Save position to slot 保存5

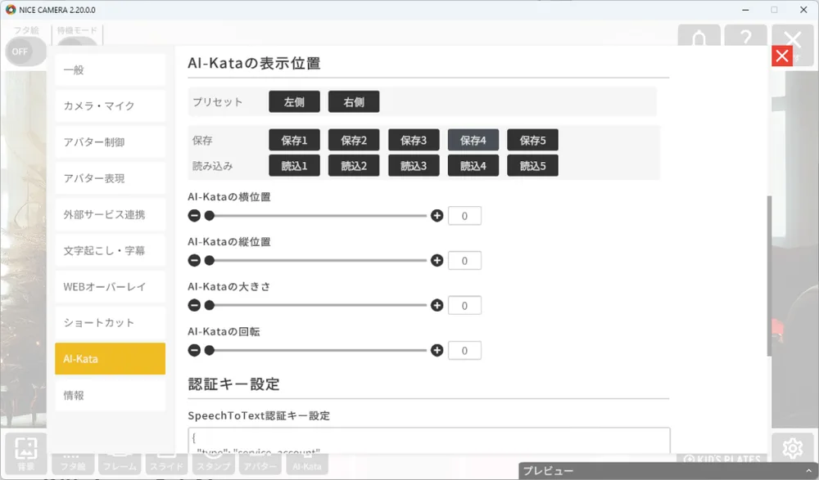[x=532, y=140]
